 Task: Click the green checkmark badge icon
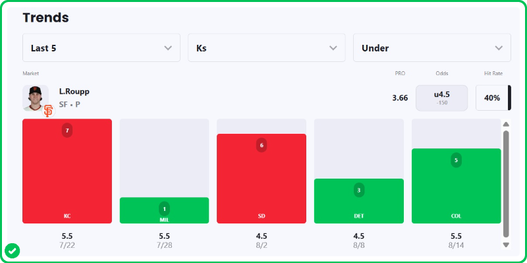(x=12, y=250)
